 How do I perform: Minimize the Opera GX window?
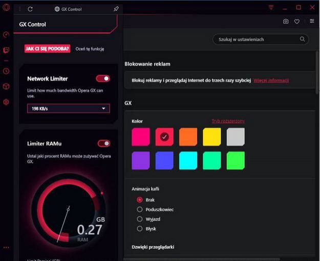click(x=285, y=9)
